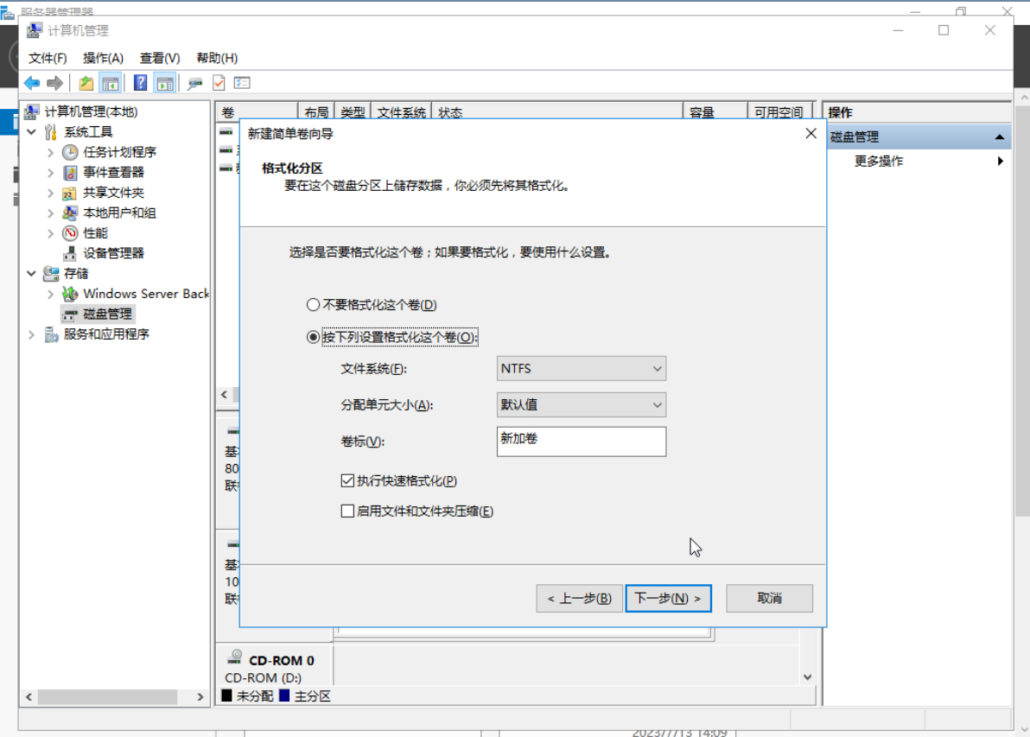
Task: Collapse the Storage tree node
Action: (x=31, y=273)
